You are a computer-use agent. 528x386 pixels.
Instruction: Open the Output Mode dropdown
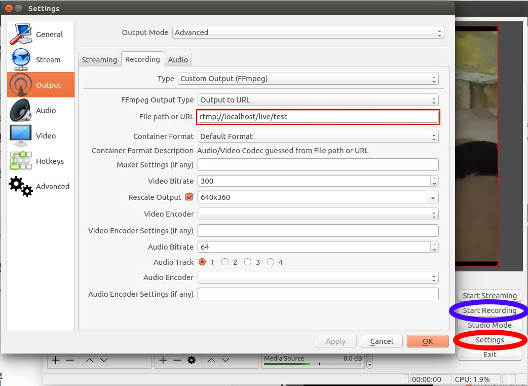308,32
